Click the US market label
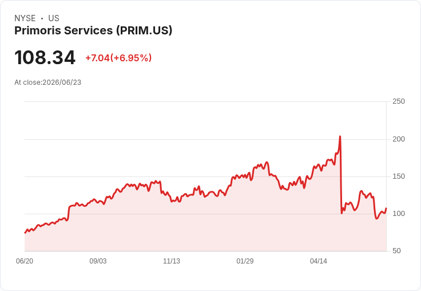Screen dimensions: 421x291 pyautogui.click(x=54, y=18)
